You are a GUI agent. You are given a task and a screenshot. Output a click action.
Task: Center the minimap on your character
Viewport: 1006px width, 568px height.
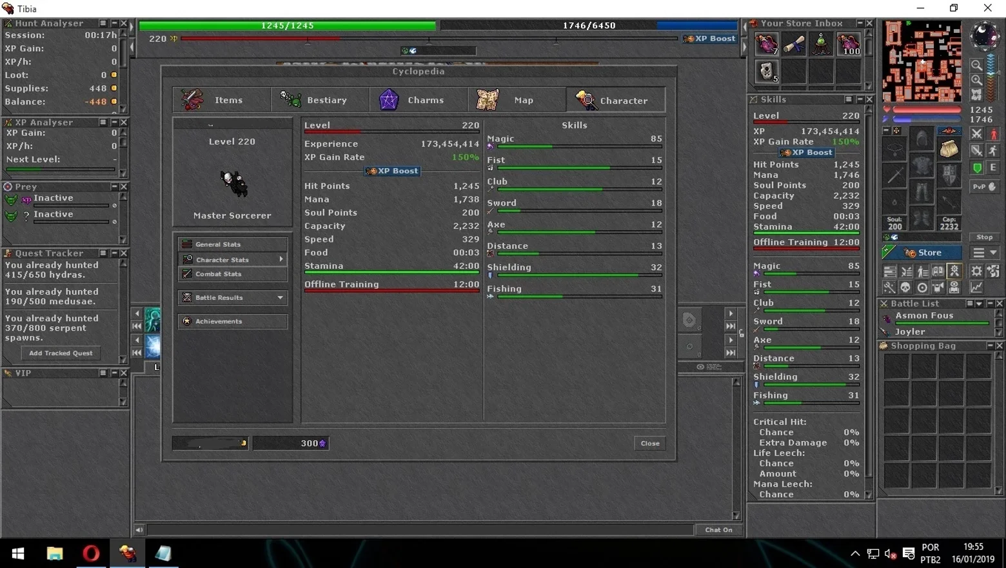976,95
